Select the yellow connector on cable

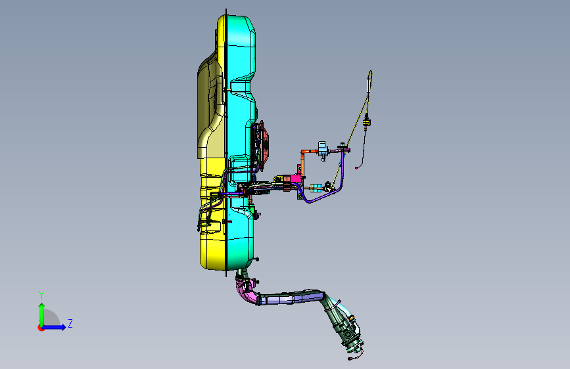(x=367, y=123)
